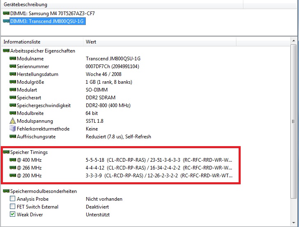Click the scrollbar up arrow
The image size is (299, 227).
pos(294,41)
